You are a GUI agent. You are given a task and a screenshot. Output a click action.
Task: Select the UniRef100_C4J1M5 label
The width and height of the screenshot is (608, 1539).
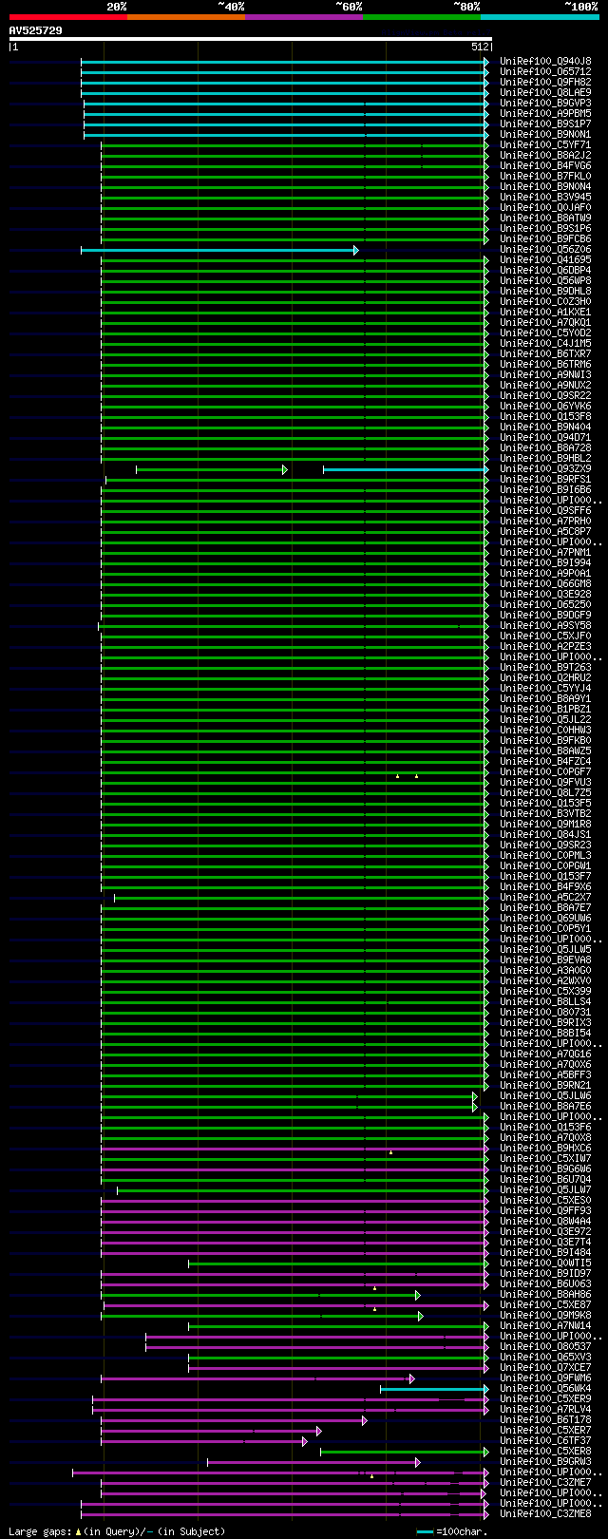pos(545,343)
